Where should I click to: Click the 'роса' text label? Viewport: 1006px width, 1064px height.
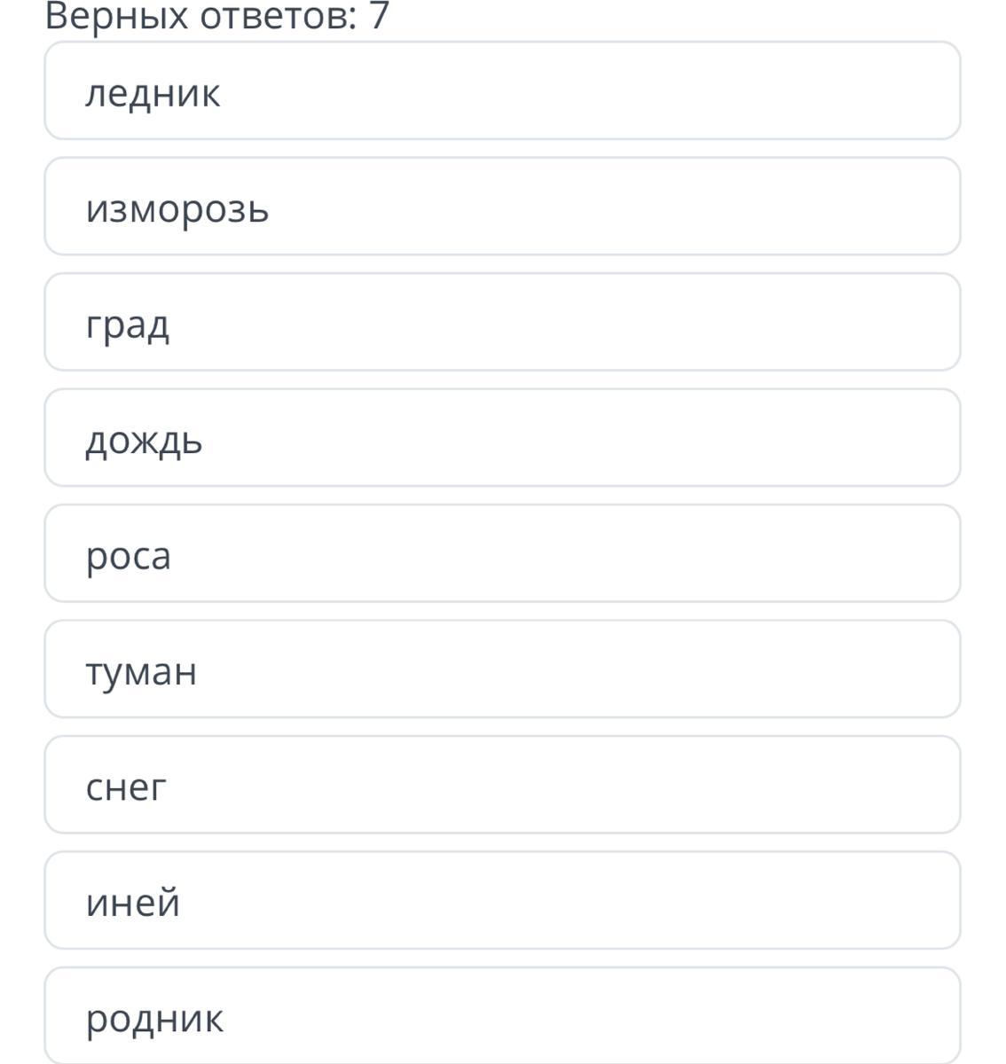[x=128, y=557]
